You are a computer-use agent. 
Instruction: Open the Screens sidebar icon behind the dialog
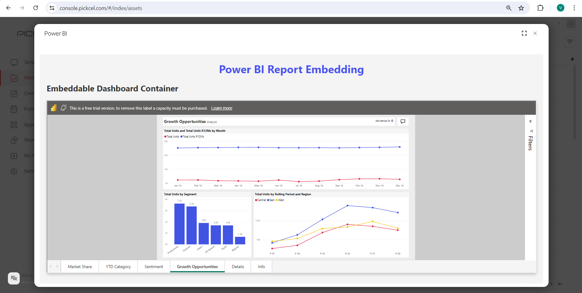[x=14, y=62]
